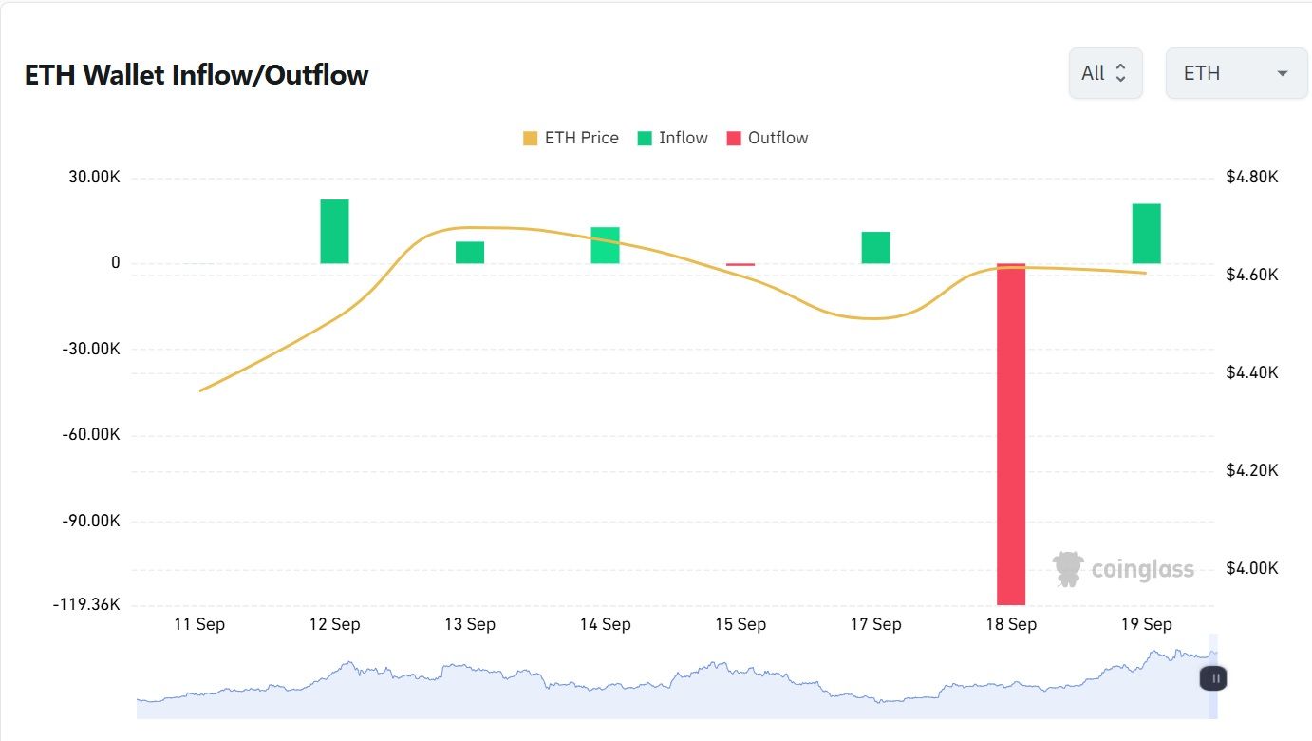Image resolution: width=1312 pixels, height=741 pixels.
Task: Click the small red outflow marker on 15 Sep
Action: click(x=740, y=263)
